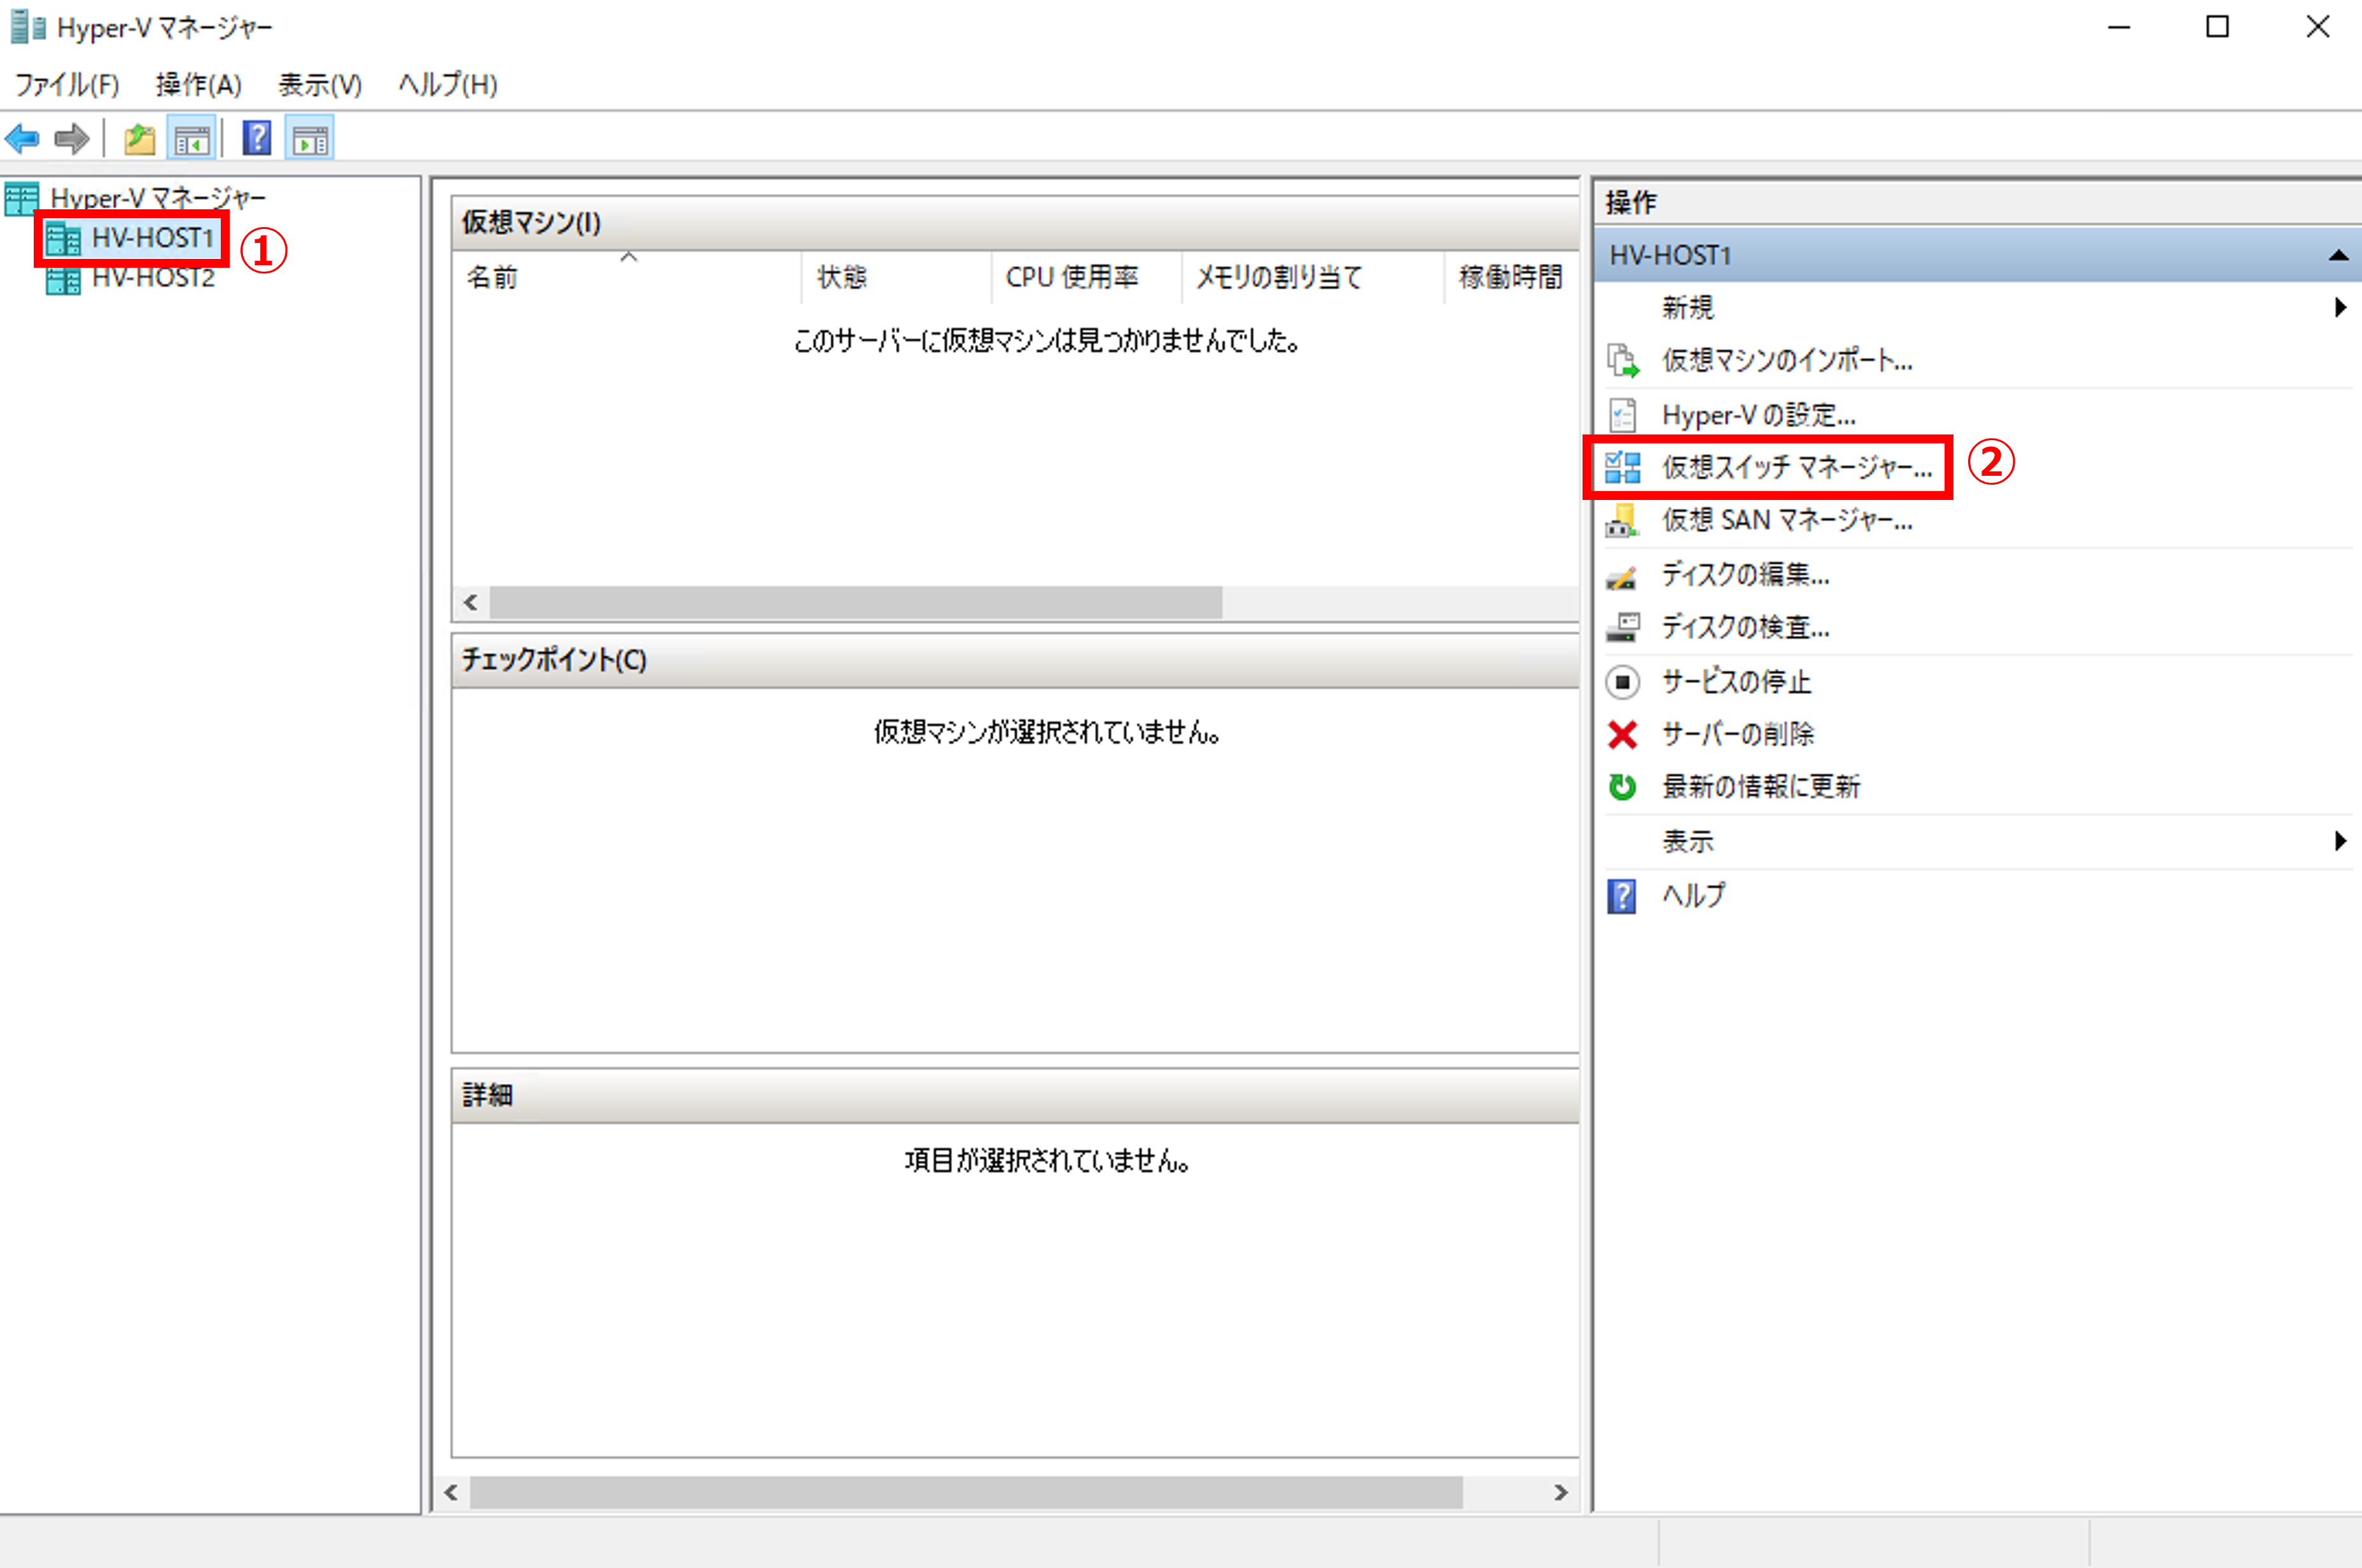Click the center pane bottom horizontal scrollbar thumb
Image resolution: width=2362 pixels, height=1568 pixels.
[967, 1493]
